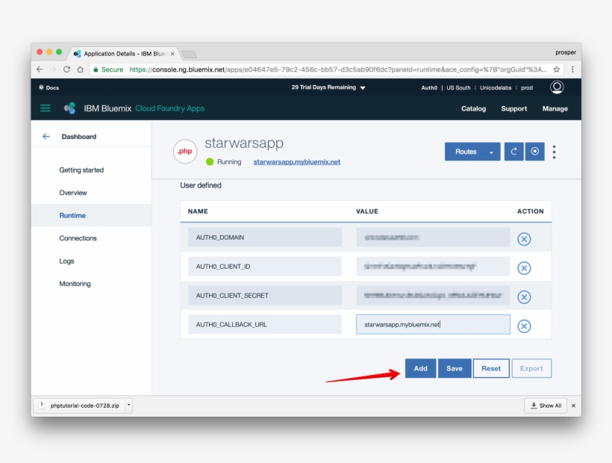The width and height of the screenshot is (612, 463).
Task: Delete the AUTH0_CLIENT_SECRET variable
Action: tap(524, 296)
